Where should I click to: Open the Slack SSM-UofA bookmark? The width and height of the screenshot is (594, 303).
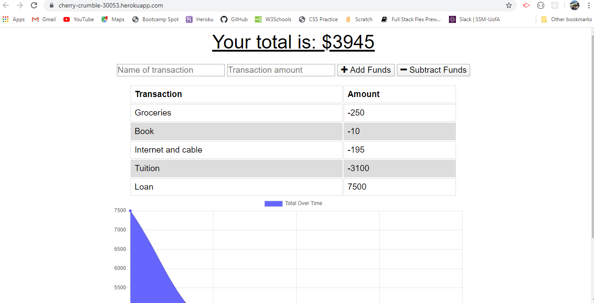(x=474, y=19)
